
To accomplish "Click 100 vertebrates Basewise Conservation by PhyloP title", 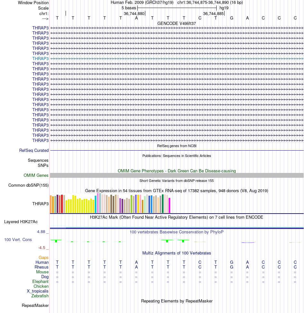I will point(177,232).
